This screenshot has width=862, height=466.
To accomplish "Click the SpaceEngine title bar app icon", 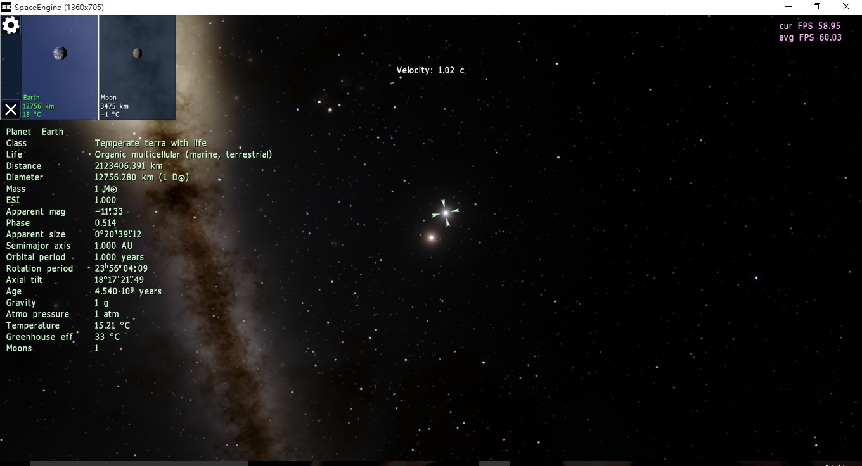I will coord(6,7).
